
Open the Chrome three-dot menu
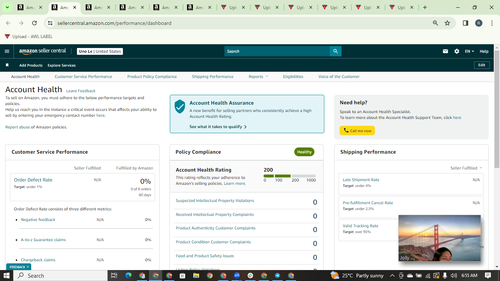pyautogui.click(x=492, y=23)
